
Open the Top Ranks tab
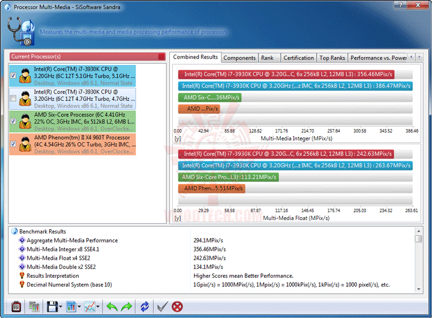click(x=332, y=58)
